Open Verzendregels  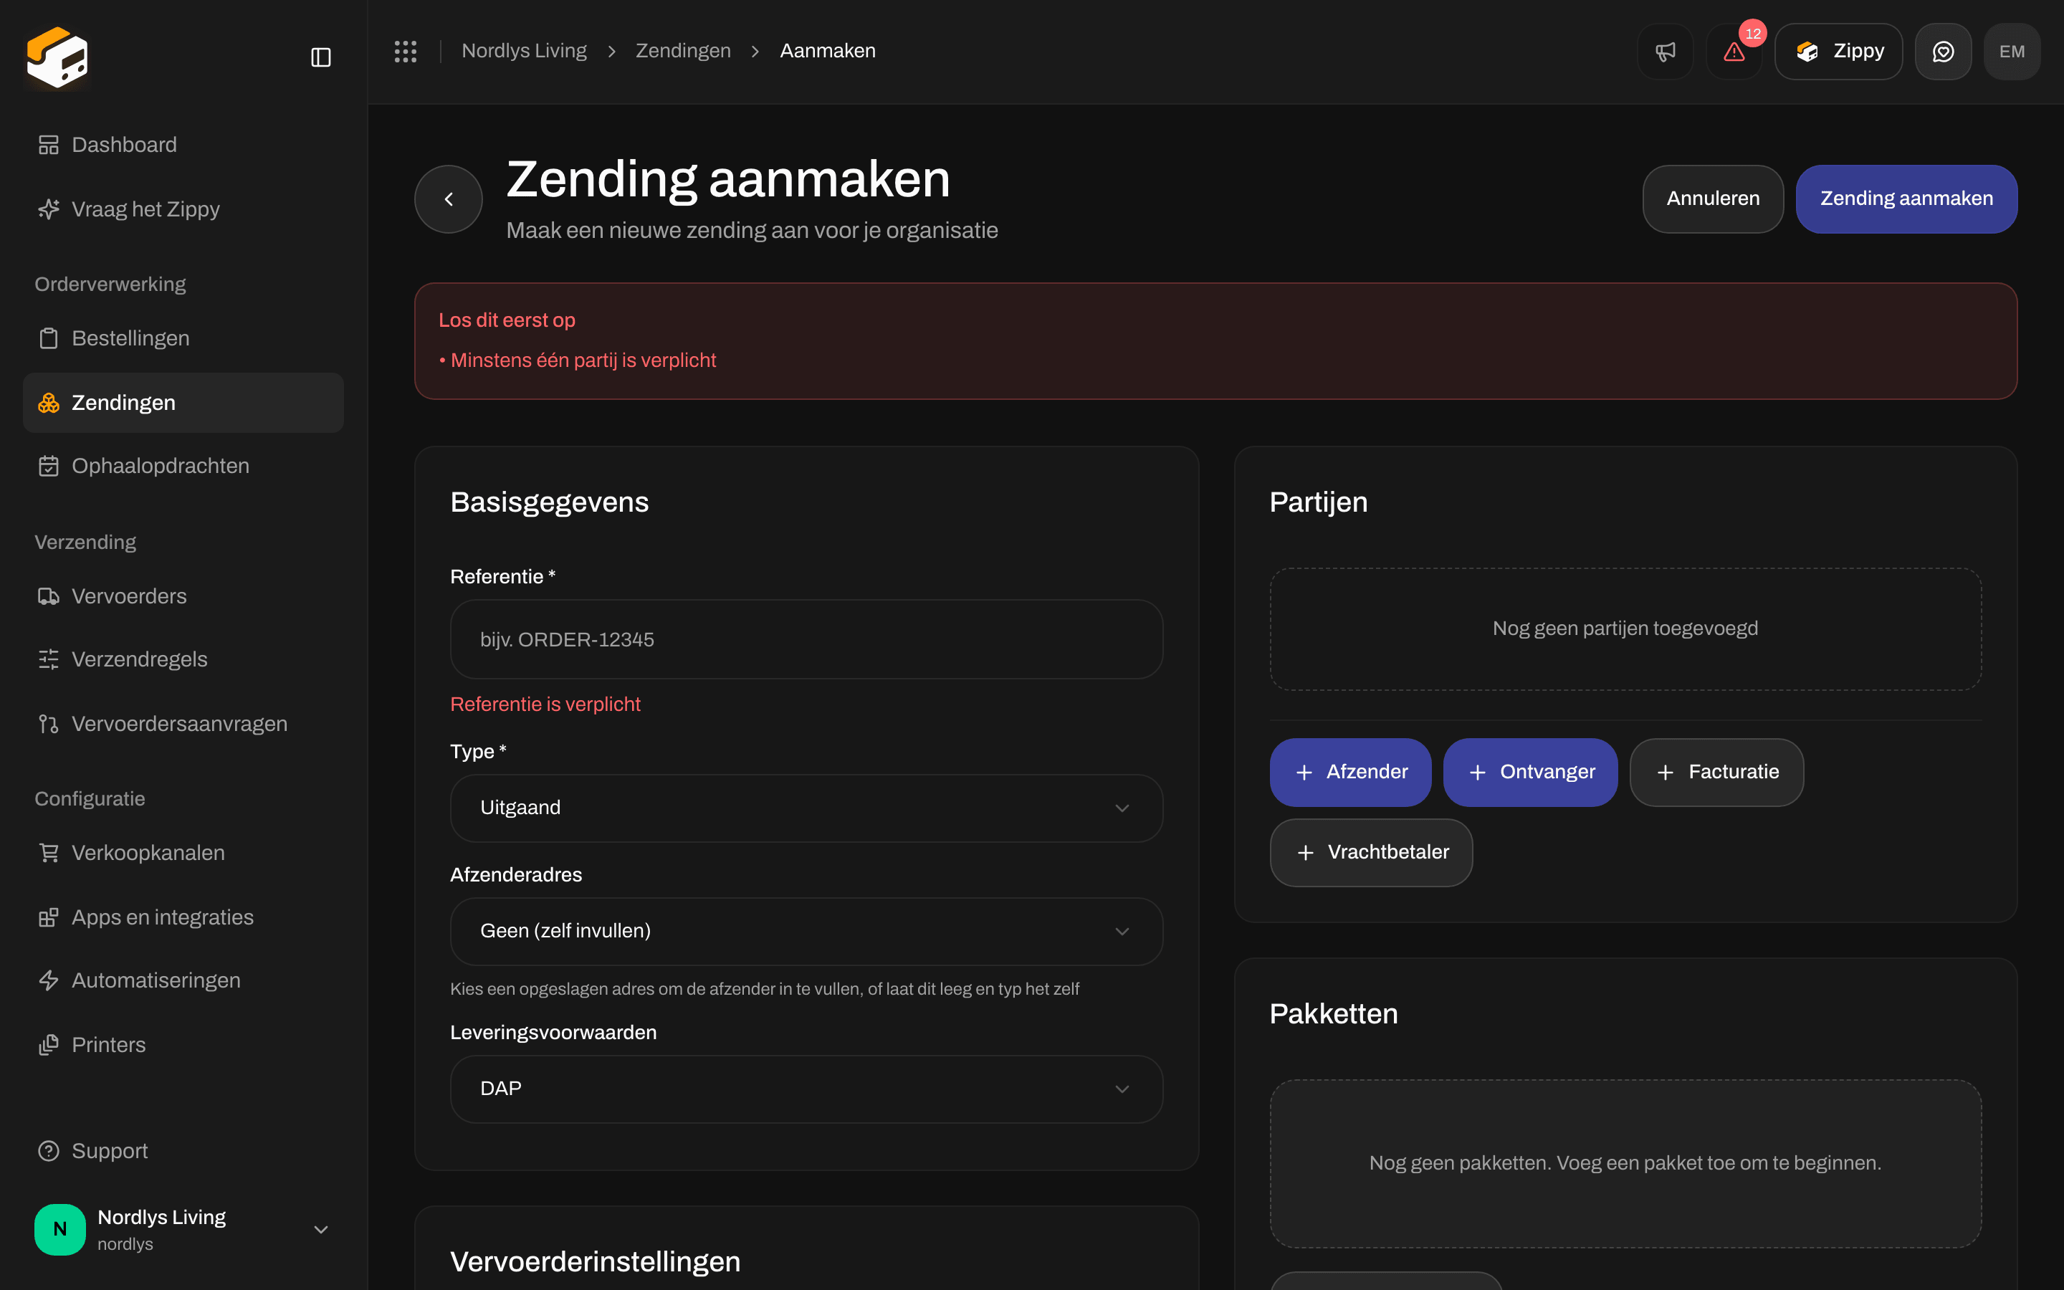coord(183,659)
